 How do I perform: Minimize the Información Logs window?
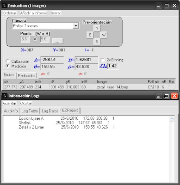coord(158,96)
